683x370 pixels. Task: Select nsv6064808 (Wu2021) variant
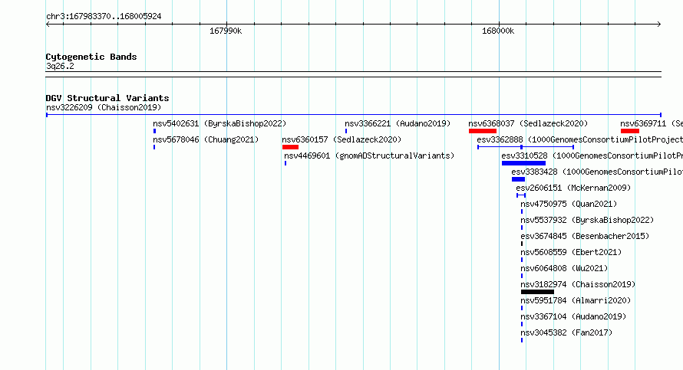coord(564,268)
